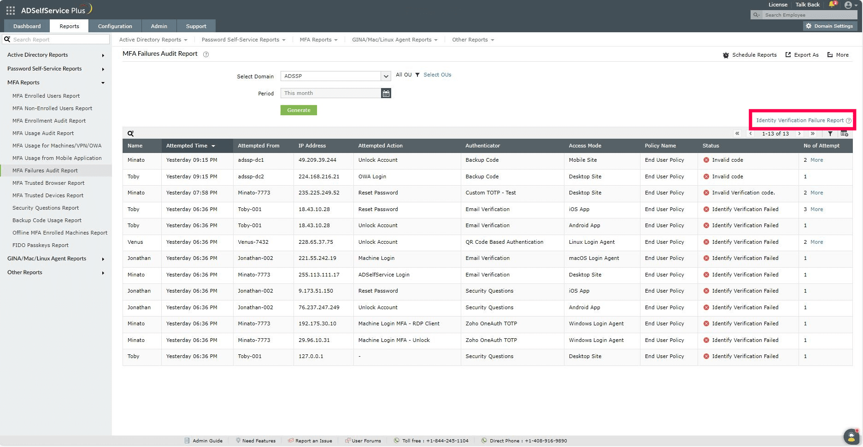Open the Other Reports top dropdown menu
Screen dimensions: 863x447
pyautogui.click(x=473, y=40)
